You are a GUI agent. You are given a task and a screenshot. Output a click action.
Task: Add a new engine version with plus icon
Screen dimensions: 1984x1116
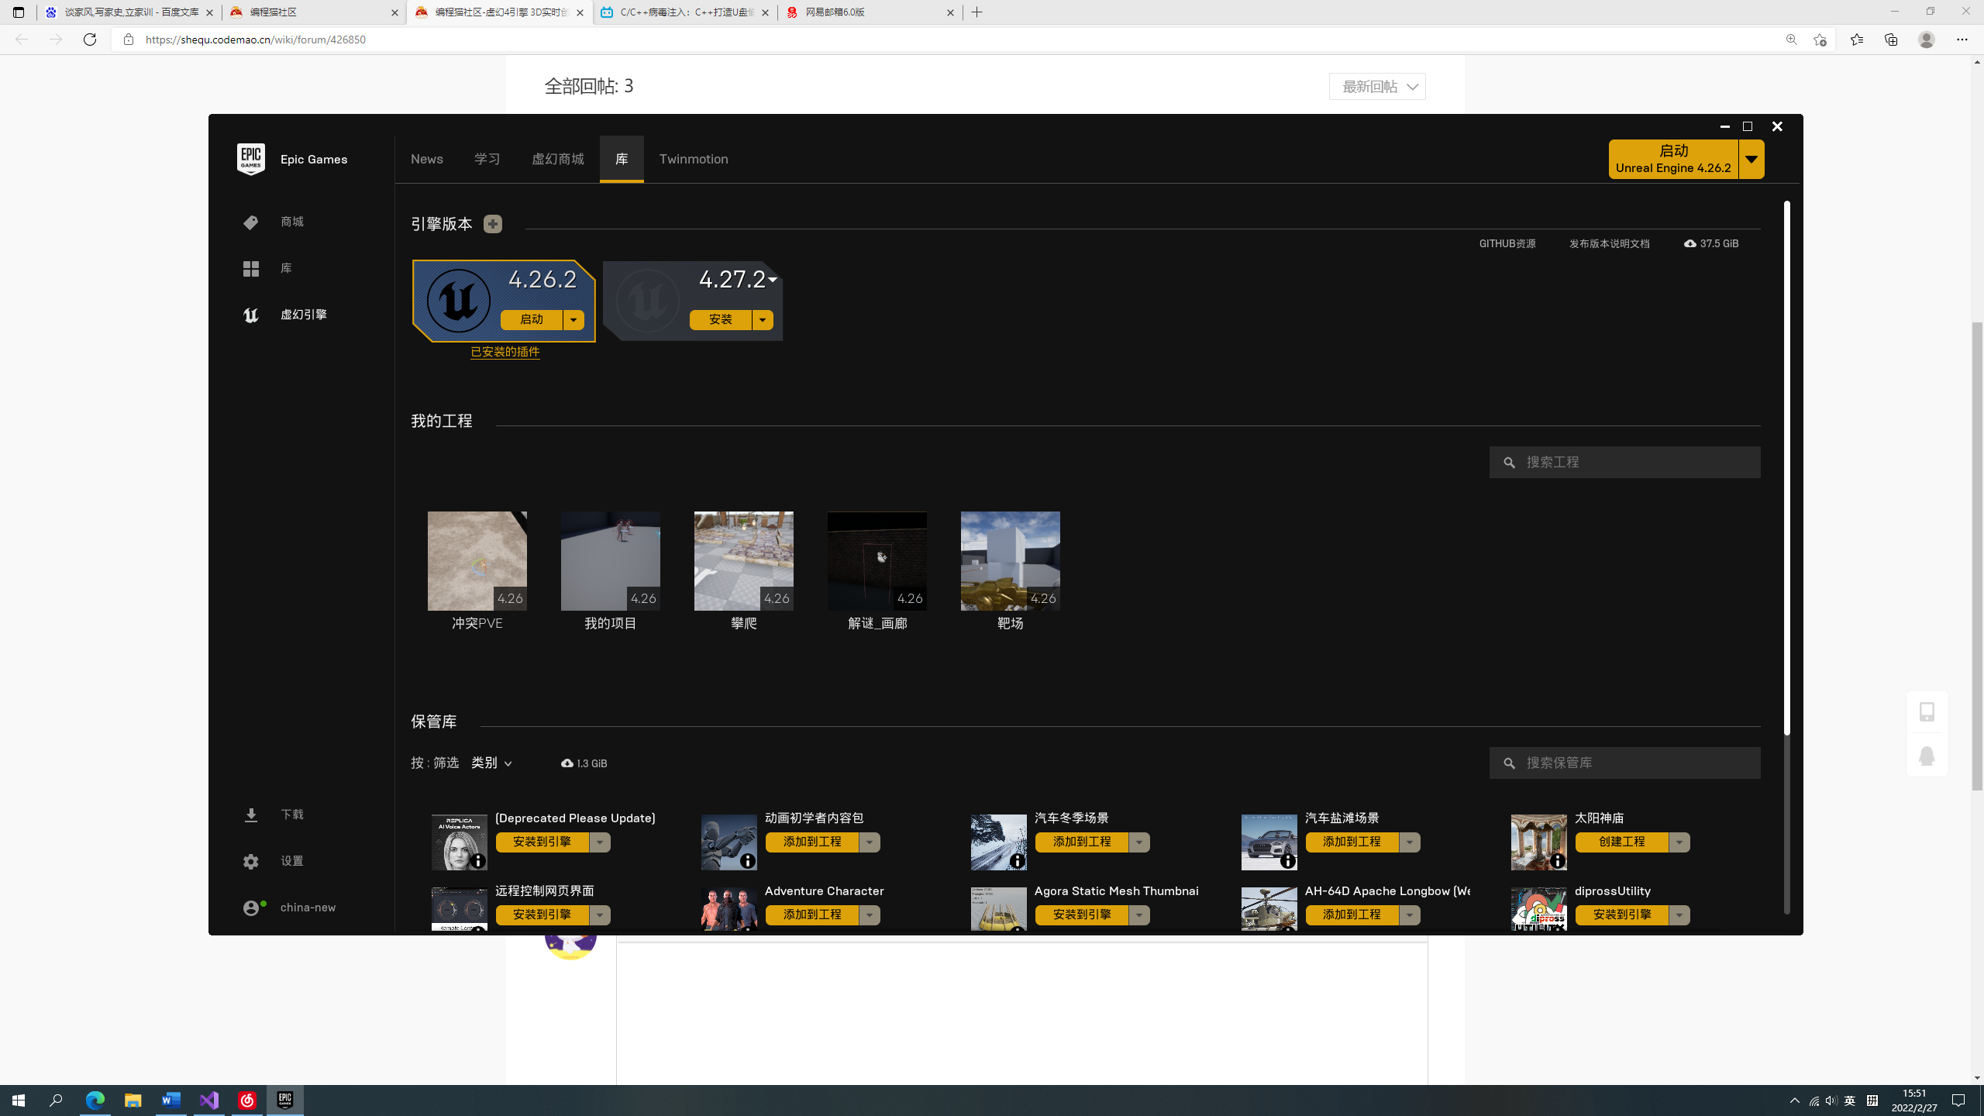click(x=492, y=224)
